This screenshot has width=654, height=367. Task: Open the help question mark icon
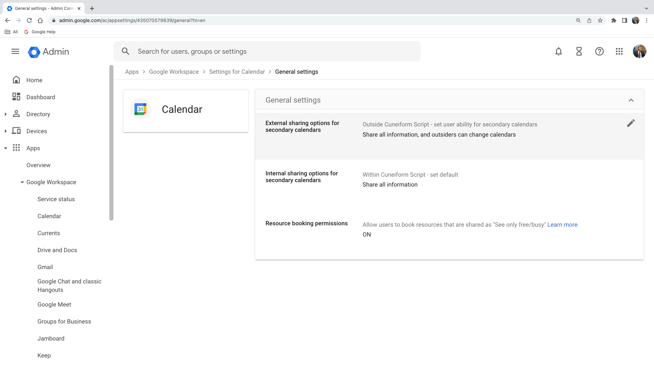(599, 51)
